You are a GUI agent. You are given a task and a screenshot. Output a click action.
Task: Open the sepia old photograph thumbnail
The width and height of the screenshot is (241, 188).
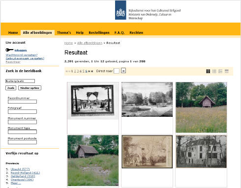click(147, 152)
